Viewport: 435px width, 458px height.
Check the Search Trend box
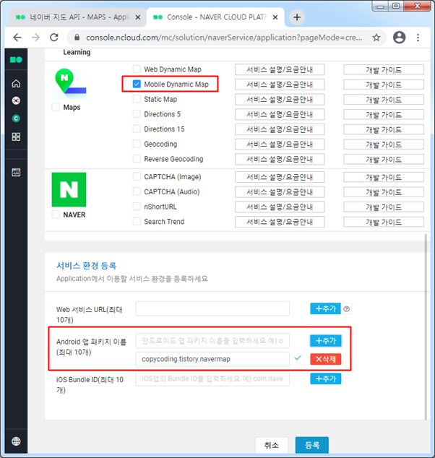pyautogui.click(x=137, y=221)
